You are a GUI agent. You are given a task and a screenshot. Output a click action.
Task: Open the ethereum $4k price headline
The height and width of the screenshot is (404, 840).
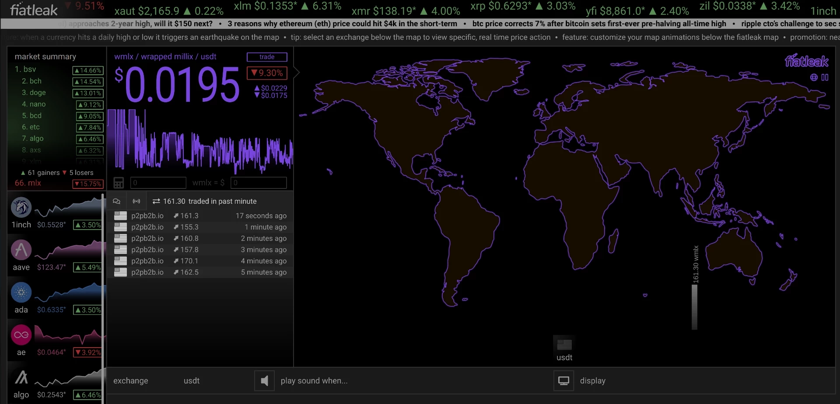(342, 24)
